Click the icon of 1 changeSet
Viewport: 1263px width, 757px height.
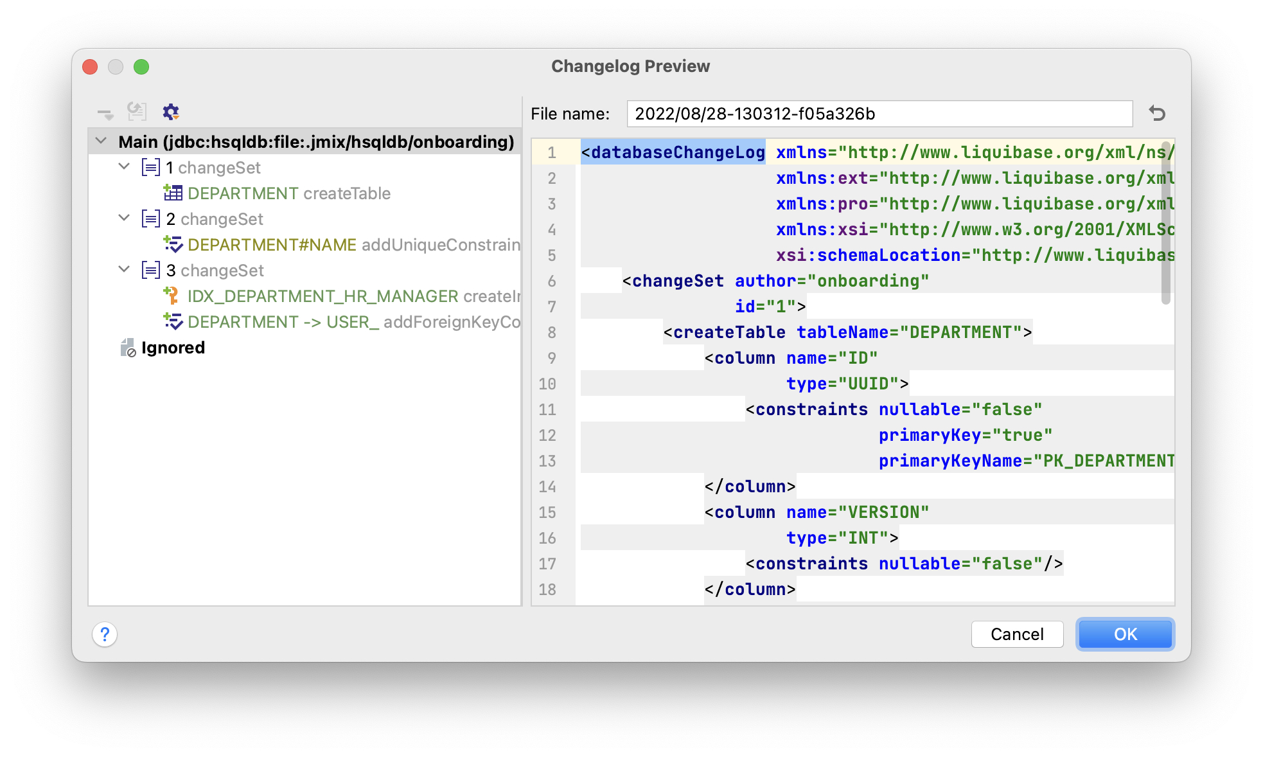(151, 168)
